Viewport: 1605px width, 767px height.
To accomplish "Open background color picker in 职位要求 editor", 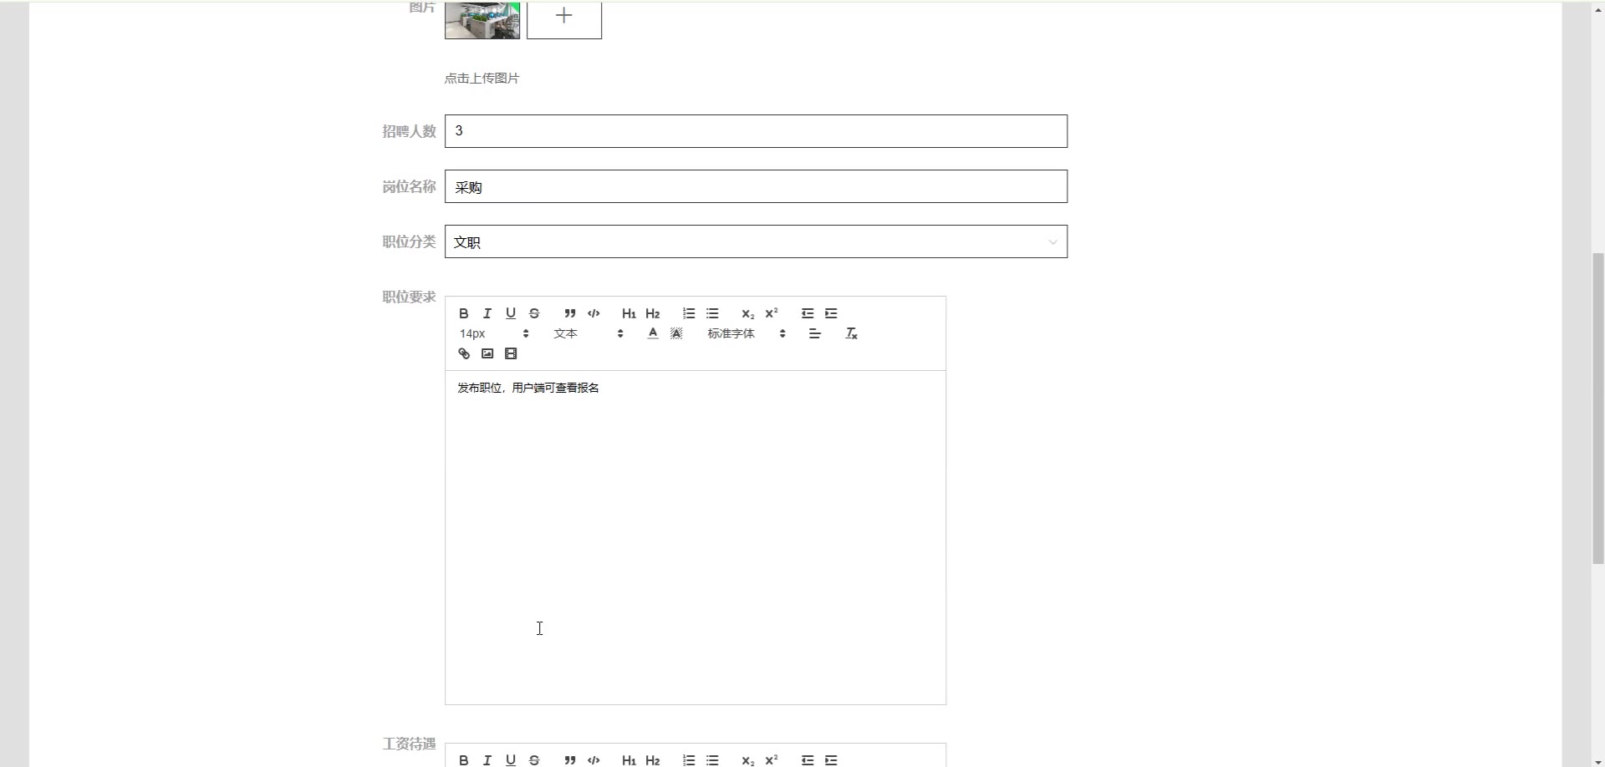I will pyautogui.click(x=676, y=333).
